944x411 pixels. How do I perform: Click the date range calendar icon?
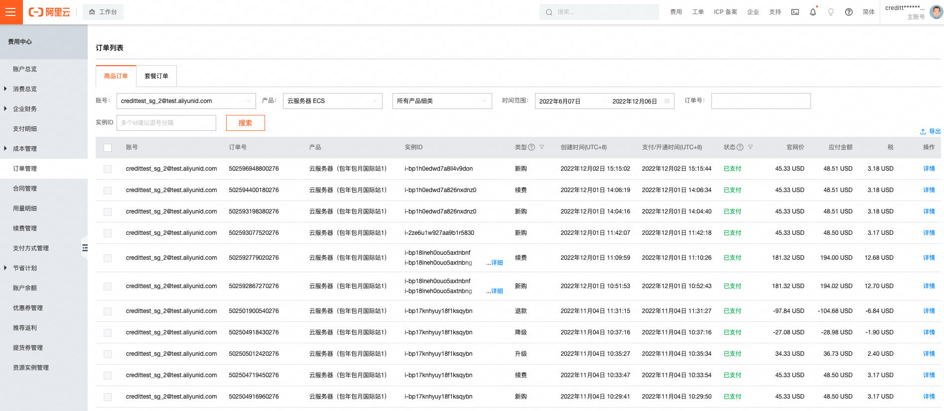coord(667,101)
